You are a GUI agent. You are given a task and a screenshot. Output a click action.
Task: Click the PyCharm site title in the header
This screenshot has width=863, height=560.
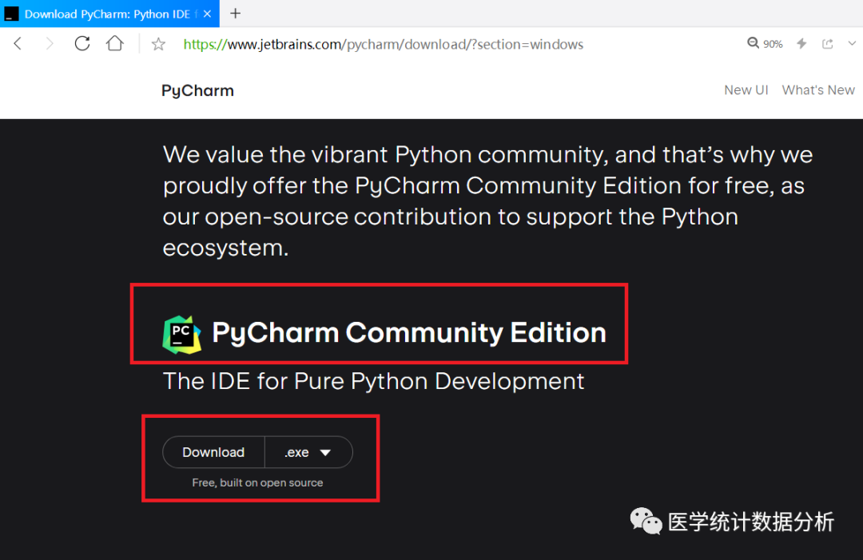197,90
